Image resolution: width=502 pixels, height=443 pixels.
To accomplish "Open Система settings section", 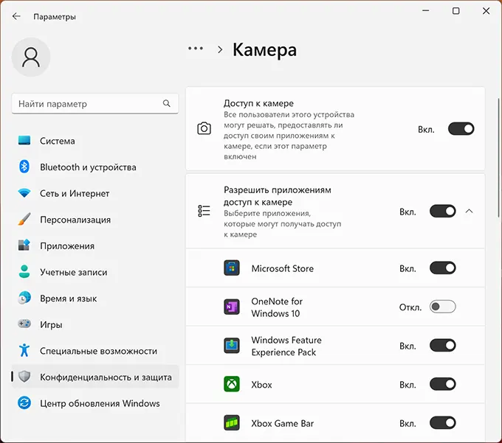I will click(95, 141).
